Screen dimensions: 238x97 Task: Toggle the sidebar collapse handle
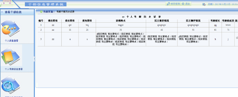34,59
